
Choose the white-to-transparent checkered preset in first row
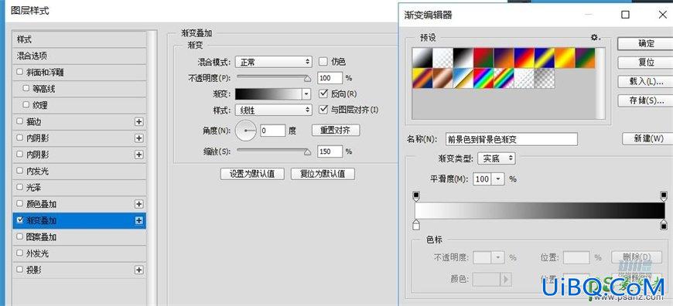coord(443,58)
